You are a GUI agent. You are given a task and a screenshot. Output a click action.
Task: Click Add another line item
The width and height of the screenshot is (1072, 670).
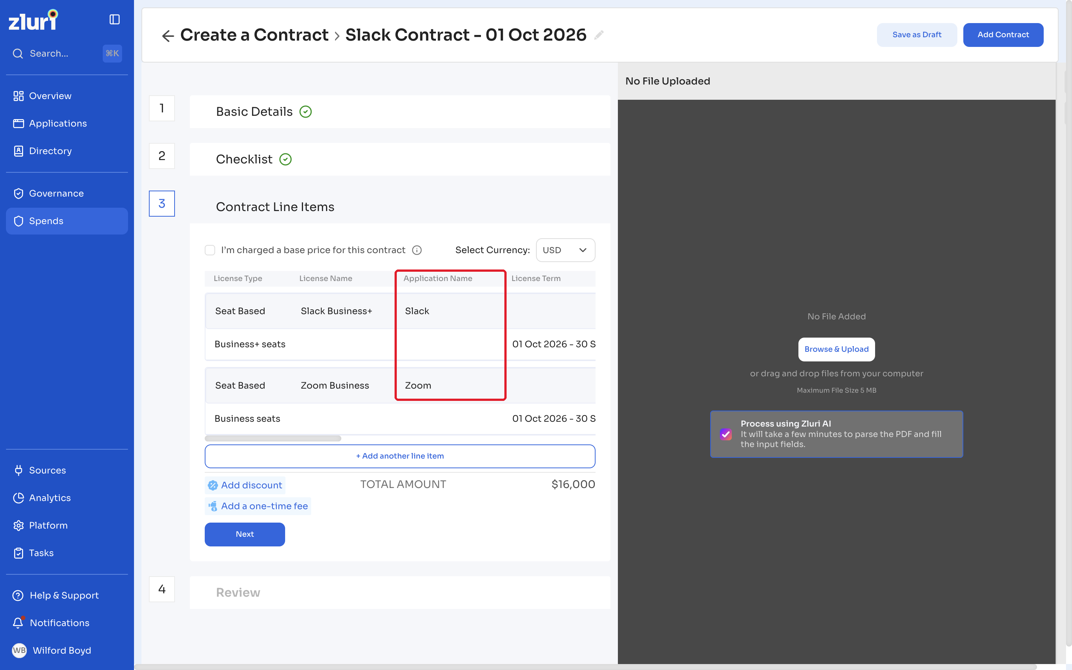pos(399,456)
